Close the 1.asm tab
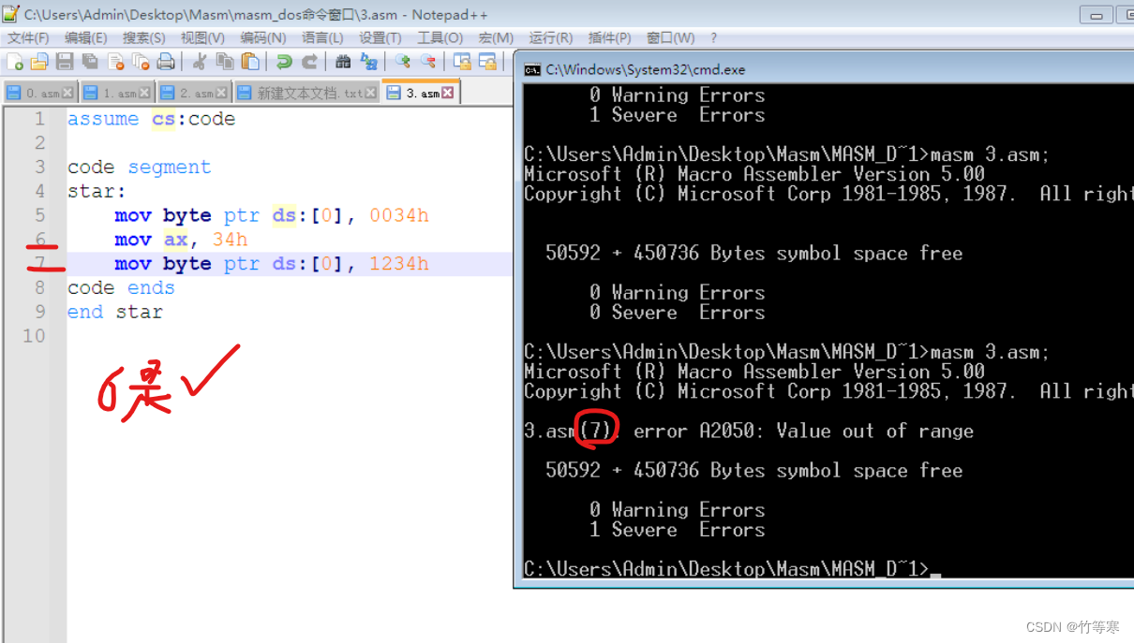Viewport: 1134px width, 643px height. coord(144,93)
